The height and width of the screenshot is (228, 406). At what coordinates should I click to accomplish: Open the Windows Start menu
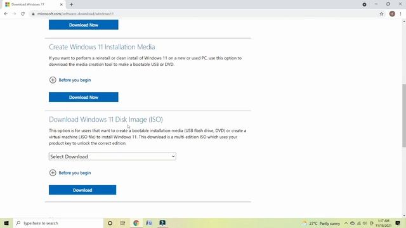point(6,223)
